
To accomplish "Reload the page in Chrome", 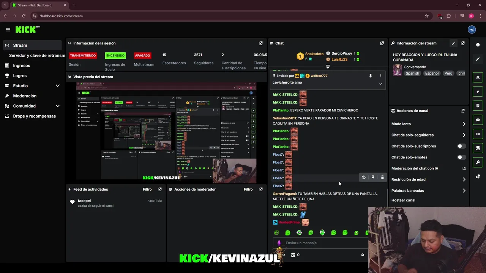I will pyautogui.click(x=24, y=16).
